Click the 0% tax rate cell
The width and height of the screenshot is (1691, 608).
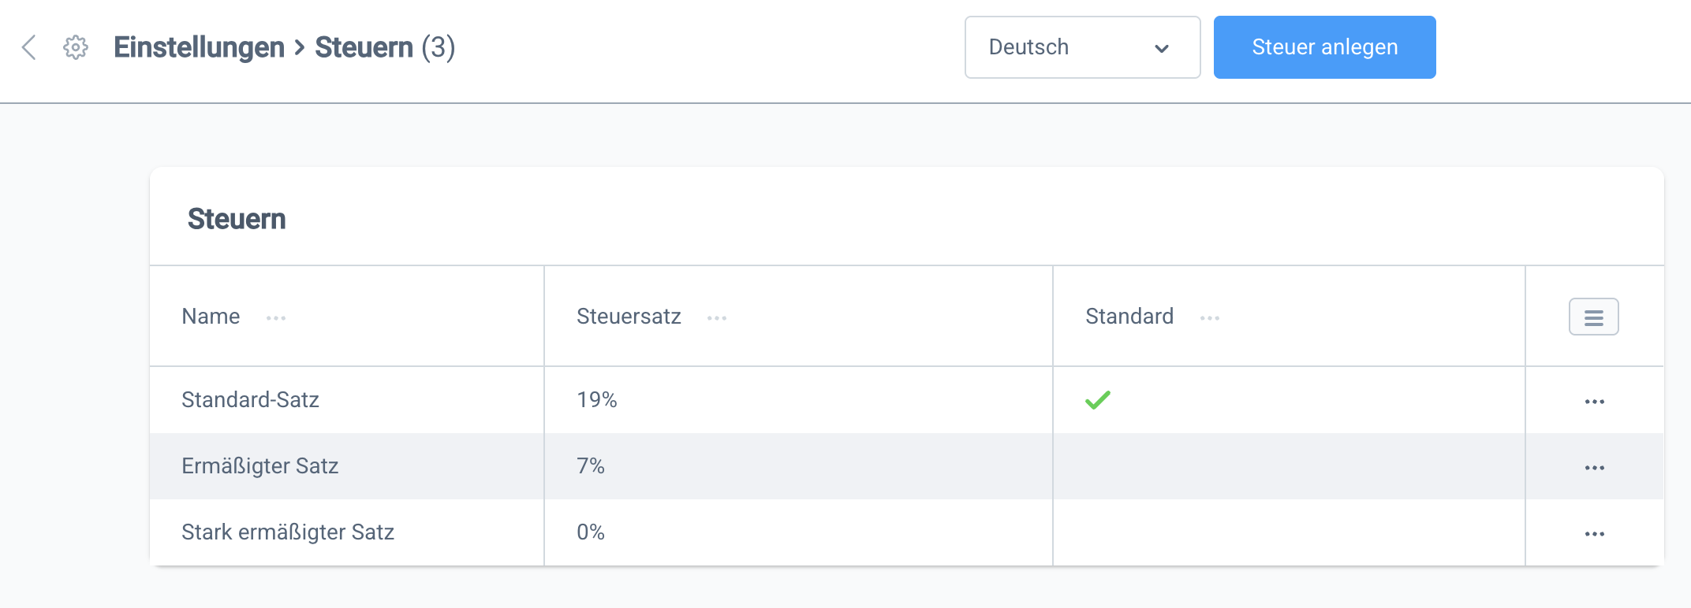coord(590,532)
